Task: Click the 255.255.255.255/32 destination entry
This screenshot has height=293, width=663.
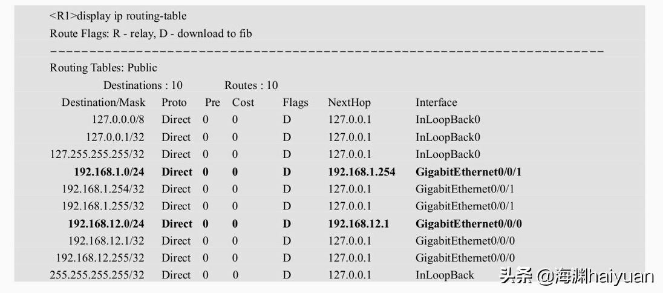Action: pyautogui.click(x=97, y=275)
